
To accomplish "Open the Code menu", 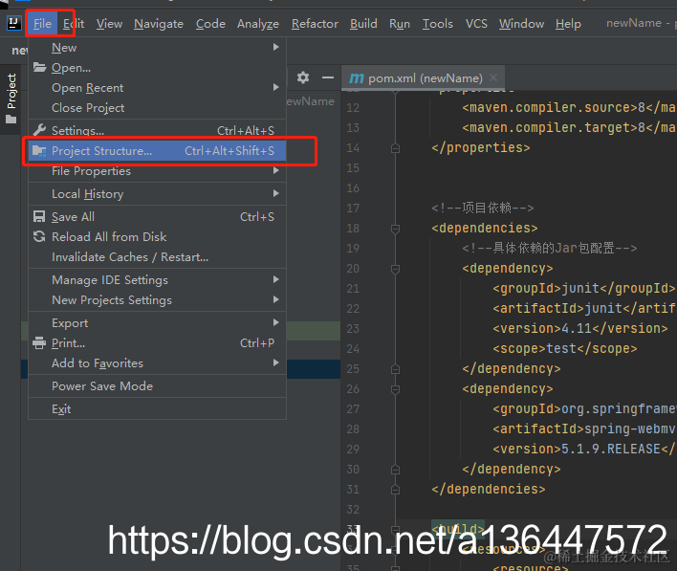I will click(x=210, y=23).
